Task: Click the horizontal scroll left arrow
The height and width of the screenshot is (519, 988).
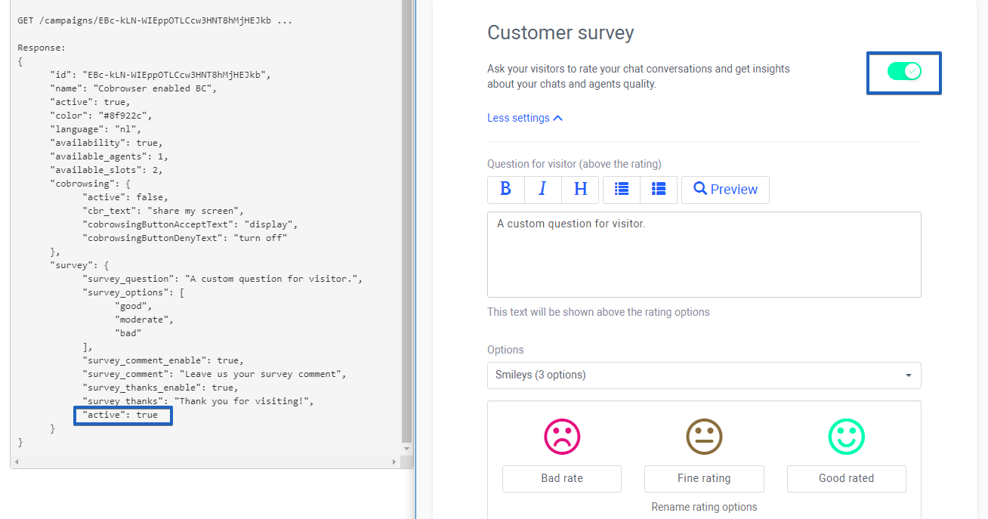Action: click(x=16, y=462)
